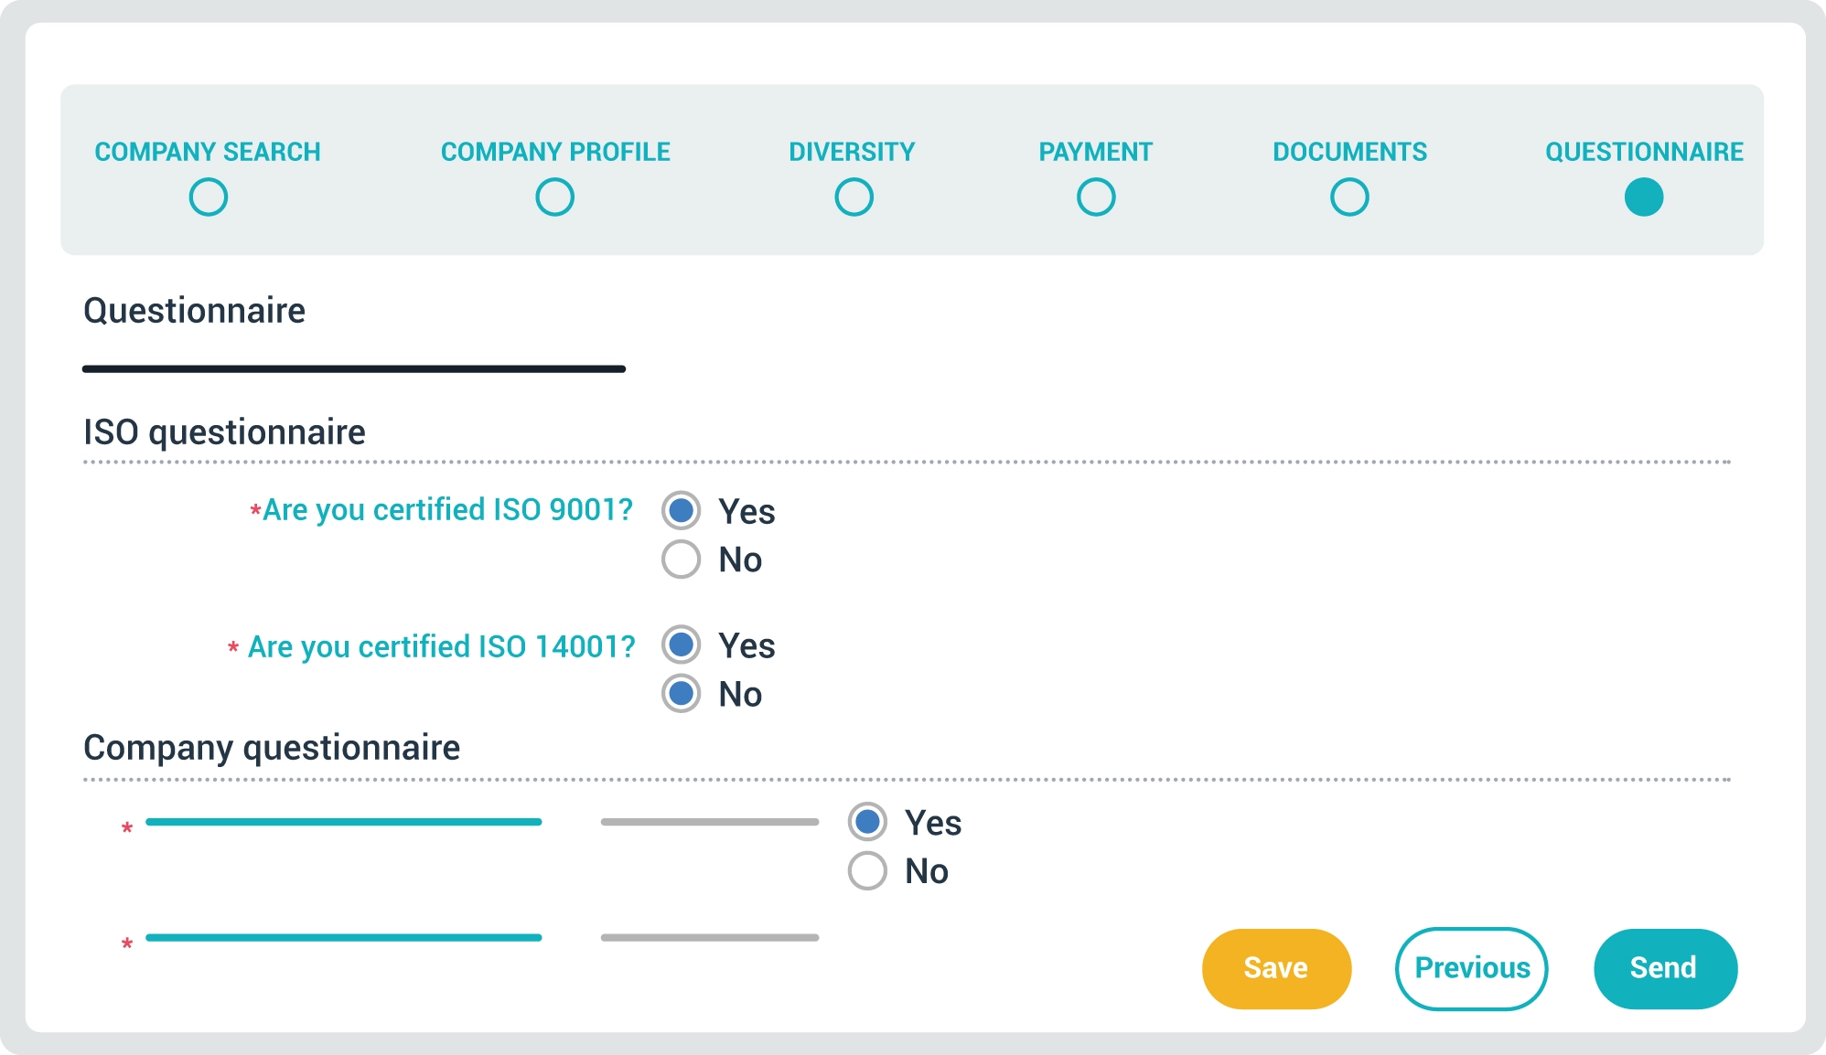Image resolution: width=1826 pixels, height=1055 pixels.
Task: Select No in the Company questionnaire
Action: click(867, 871)
